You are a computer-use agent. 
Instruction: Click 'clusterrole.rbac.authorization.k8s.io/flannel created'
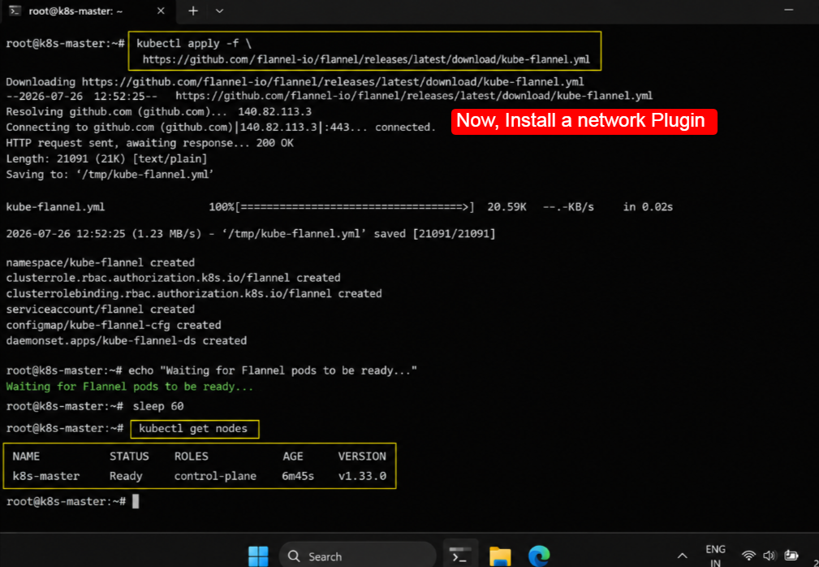tap(173, 278)
